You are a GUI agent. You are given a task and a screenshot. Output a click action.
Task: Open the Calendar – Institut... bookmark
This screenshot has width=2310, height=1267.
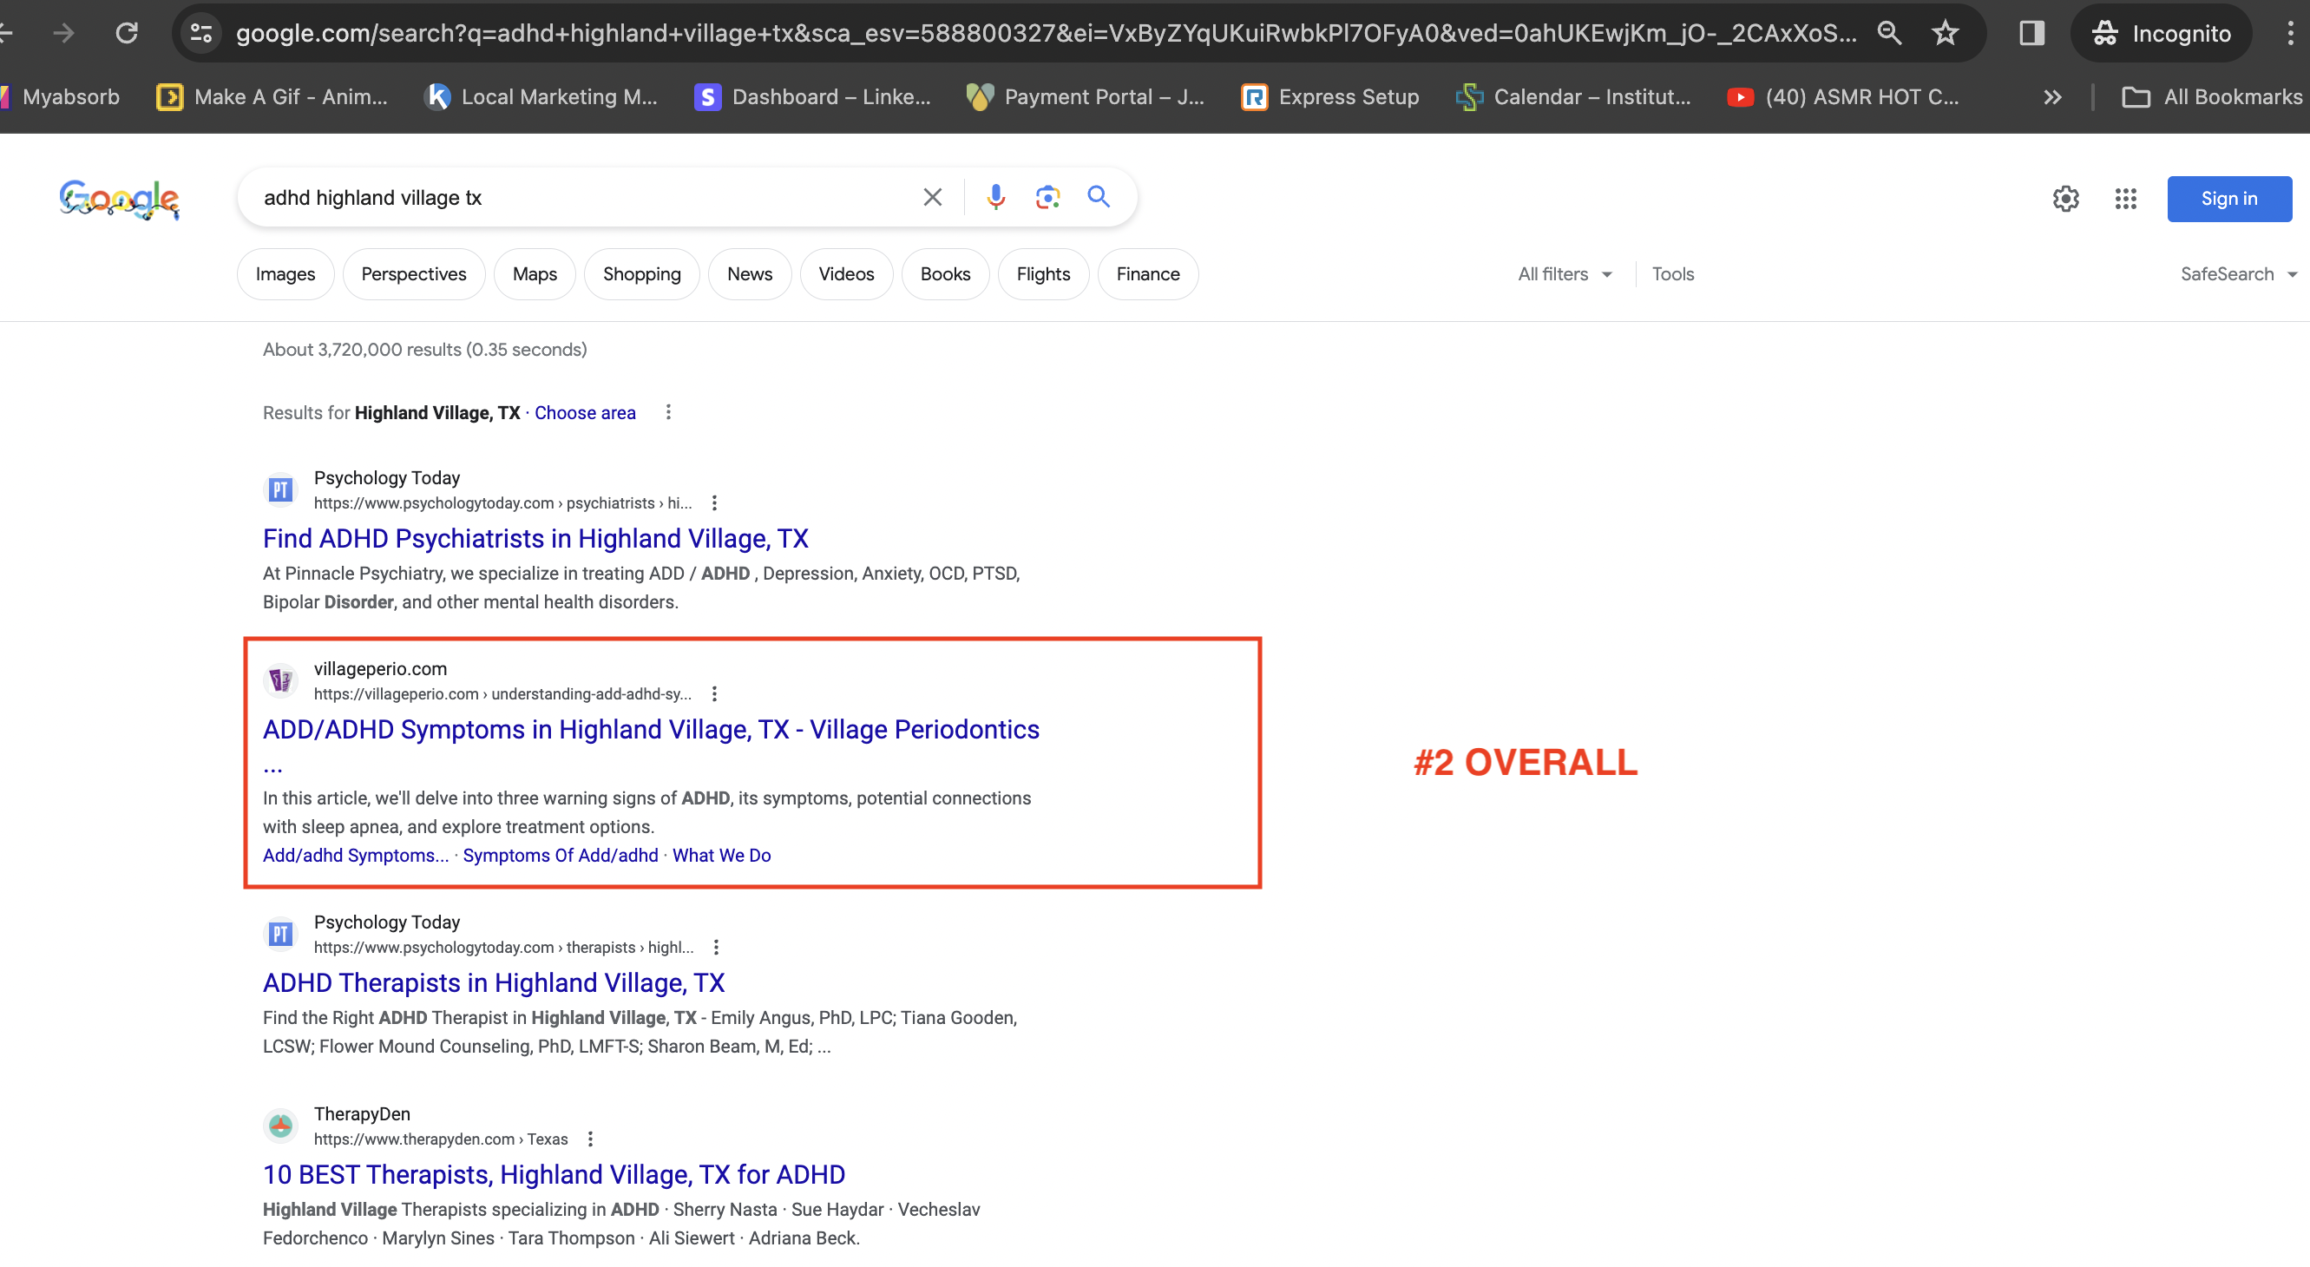1574,97
